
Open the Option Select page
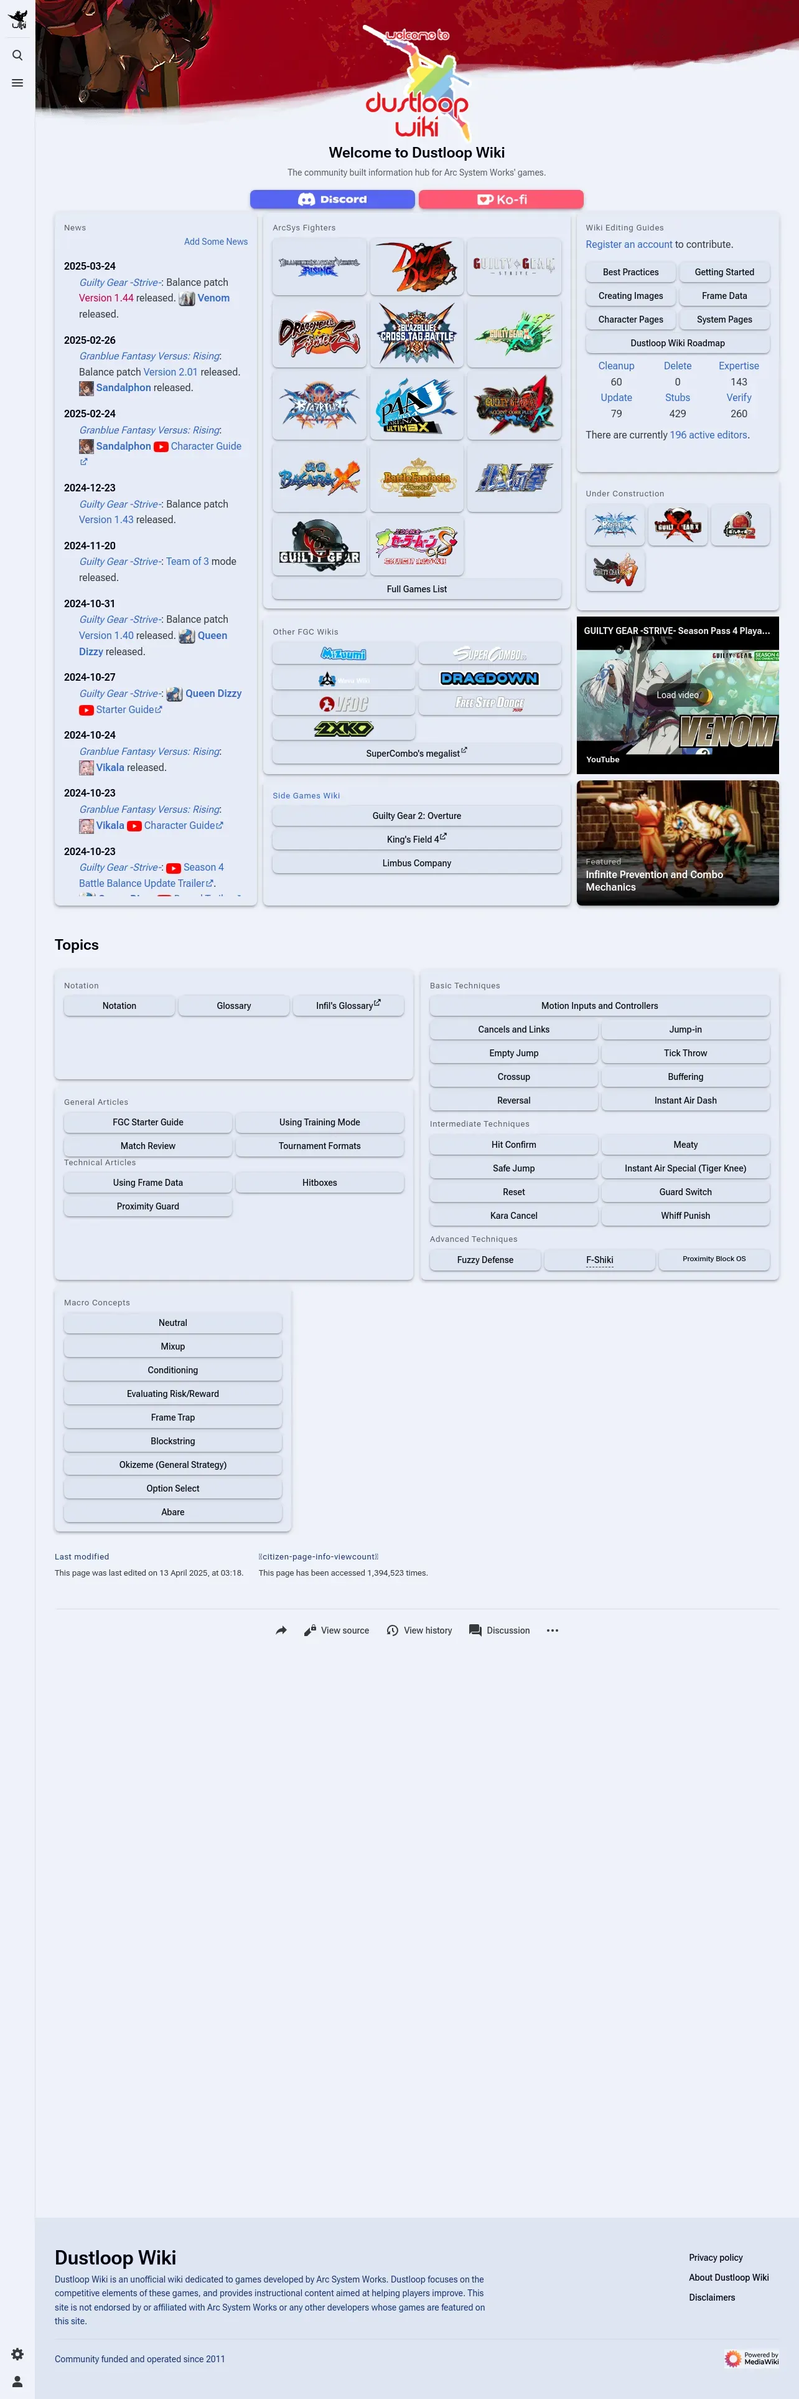173,1488
